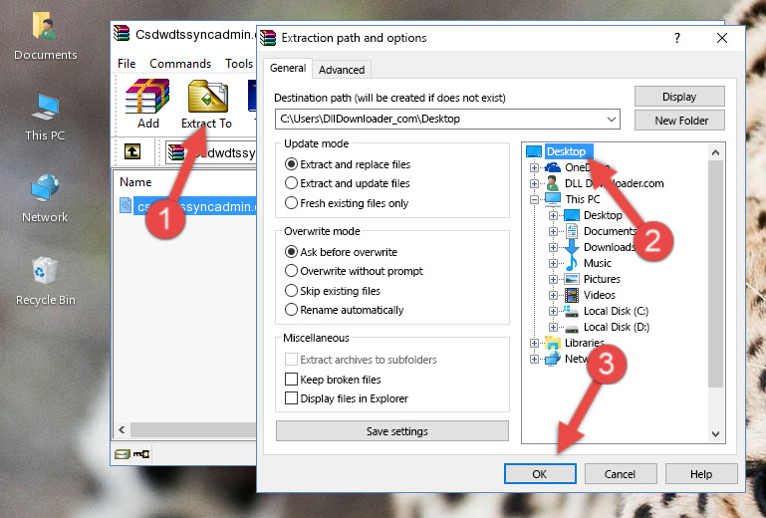
Task: Click the New Folder button
Action: point(679,121)
